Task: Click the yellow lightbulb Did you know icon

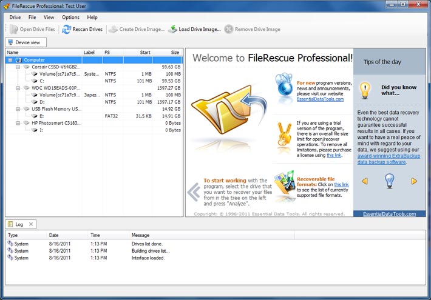Action: 365,90
